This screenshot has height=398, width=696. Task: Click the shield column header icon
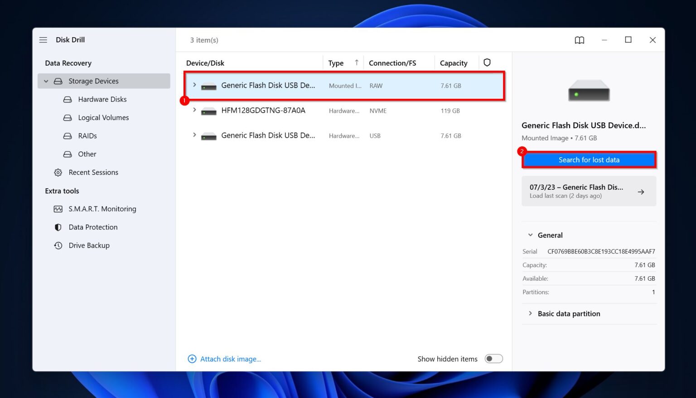[x=487, y=62]
